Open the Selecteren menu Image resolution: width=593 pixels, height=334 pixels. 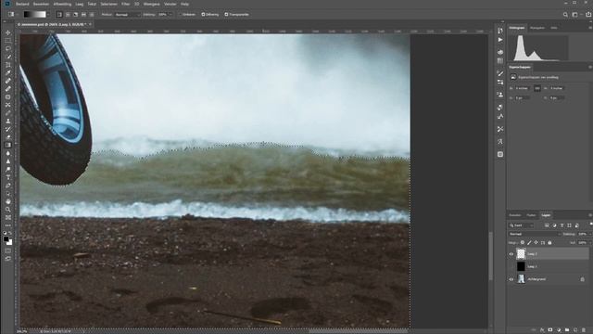[x=108, y=4]
